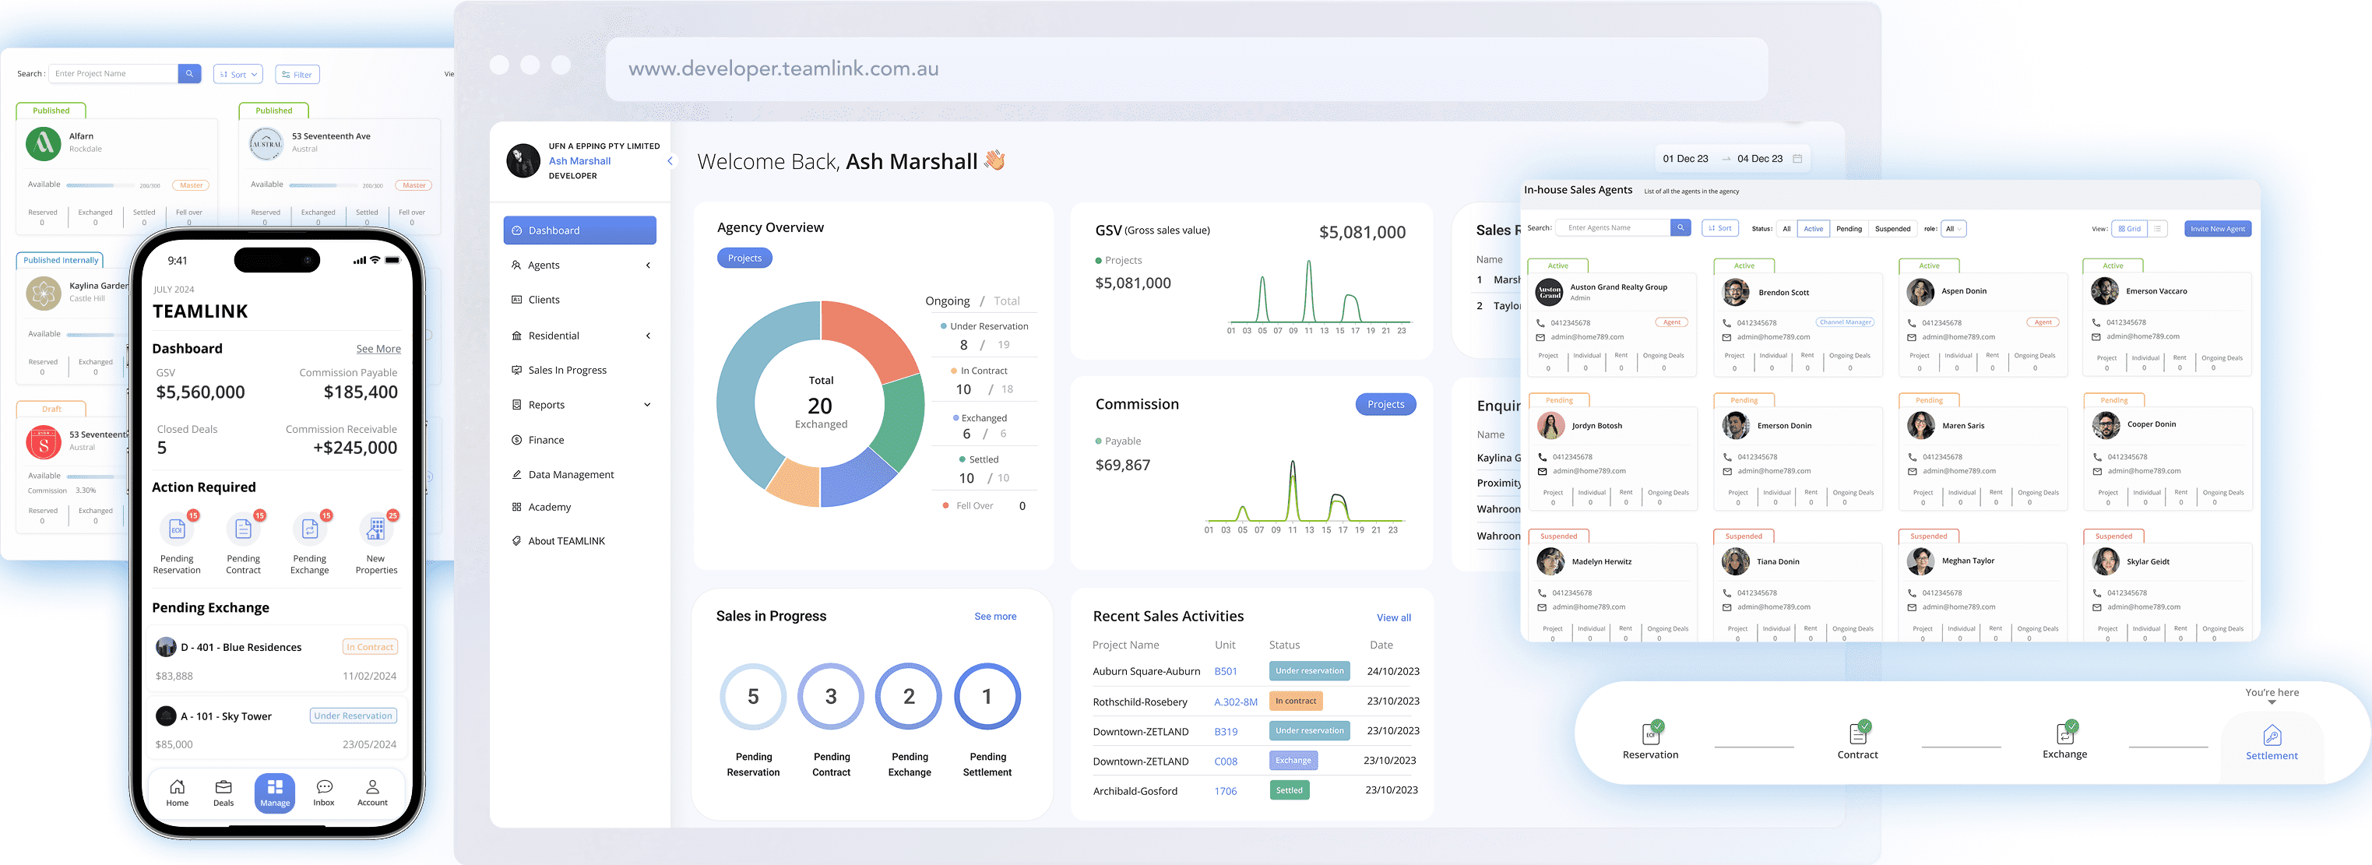
Task: Click the Academy grid icon in sidebar
Action: tap(516, 507)
